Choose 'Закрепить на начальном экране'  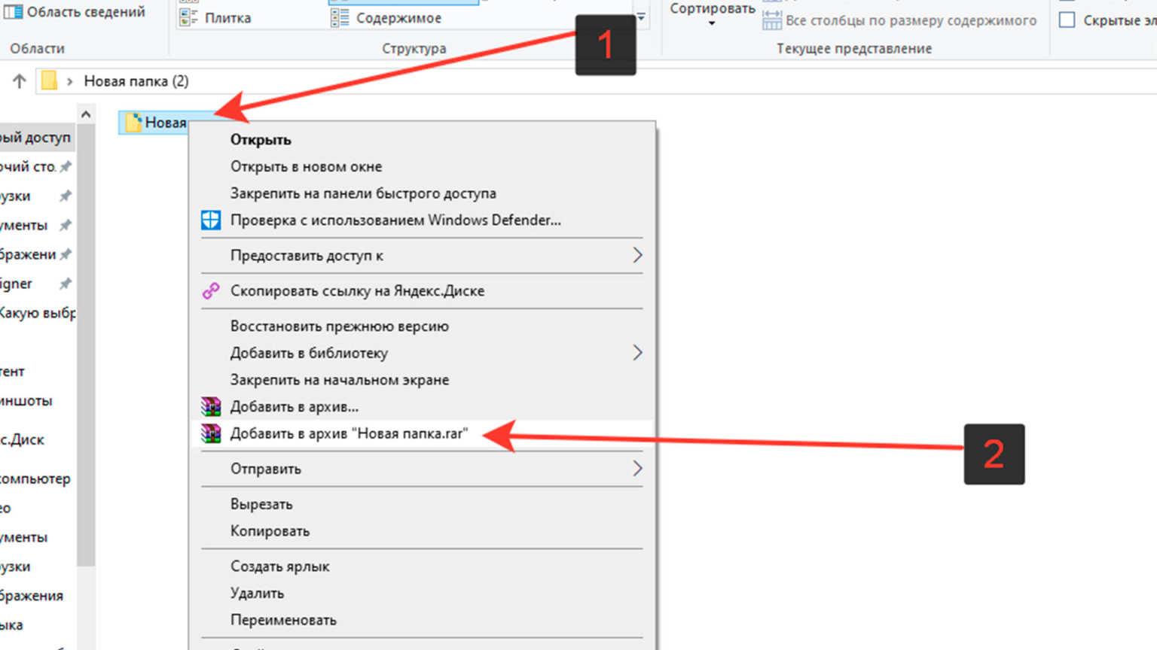[x=339, y=380]
